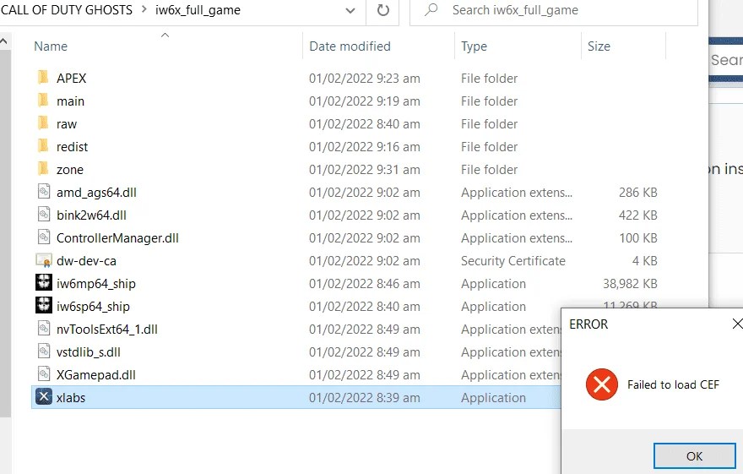
Task: Click the zone folder icon
Action: point(43,168)
